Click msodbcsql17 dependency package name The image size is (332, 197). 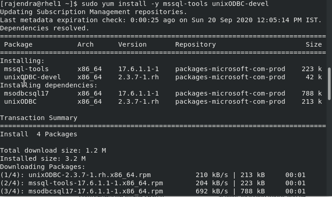[x=26, y=93]
